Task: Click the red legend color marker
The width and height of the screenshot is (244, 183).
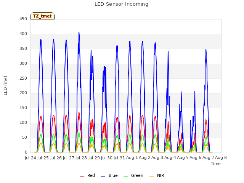Action: tap(82, 176)
